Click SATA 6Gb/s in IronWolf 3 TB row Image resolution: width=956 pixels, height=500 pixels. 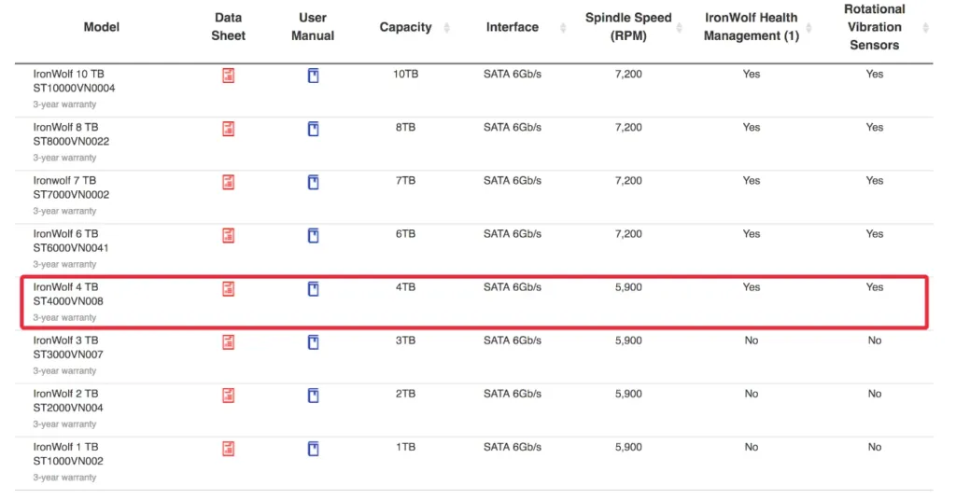[513, 340]
